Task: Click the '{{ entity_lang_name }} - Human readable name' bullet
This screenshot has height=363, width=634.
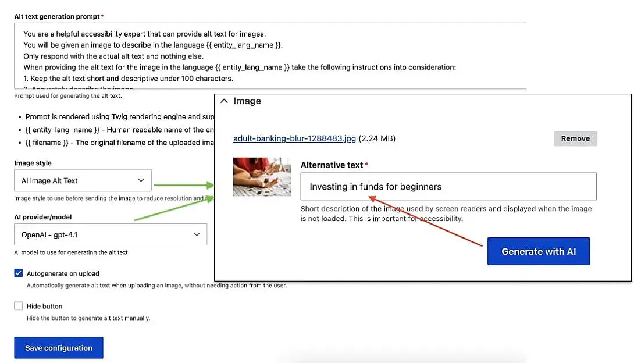Action: 120,130
